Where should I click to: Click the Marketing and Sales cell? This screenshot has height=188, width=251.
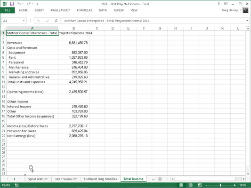32,72
